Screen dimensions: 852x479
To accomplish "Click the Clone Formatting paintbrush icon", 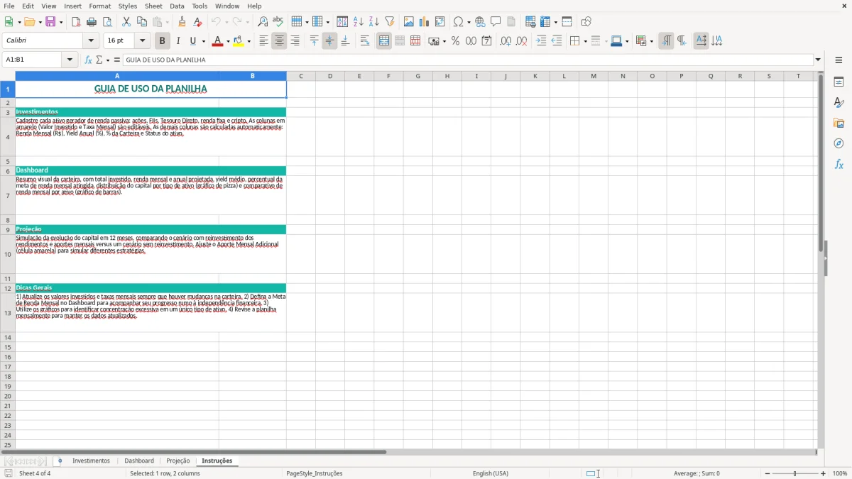I will [182, 22].
